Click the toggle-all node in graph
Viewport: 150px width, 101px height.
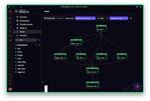click(x=60, y=56)
